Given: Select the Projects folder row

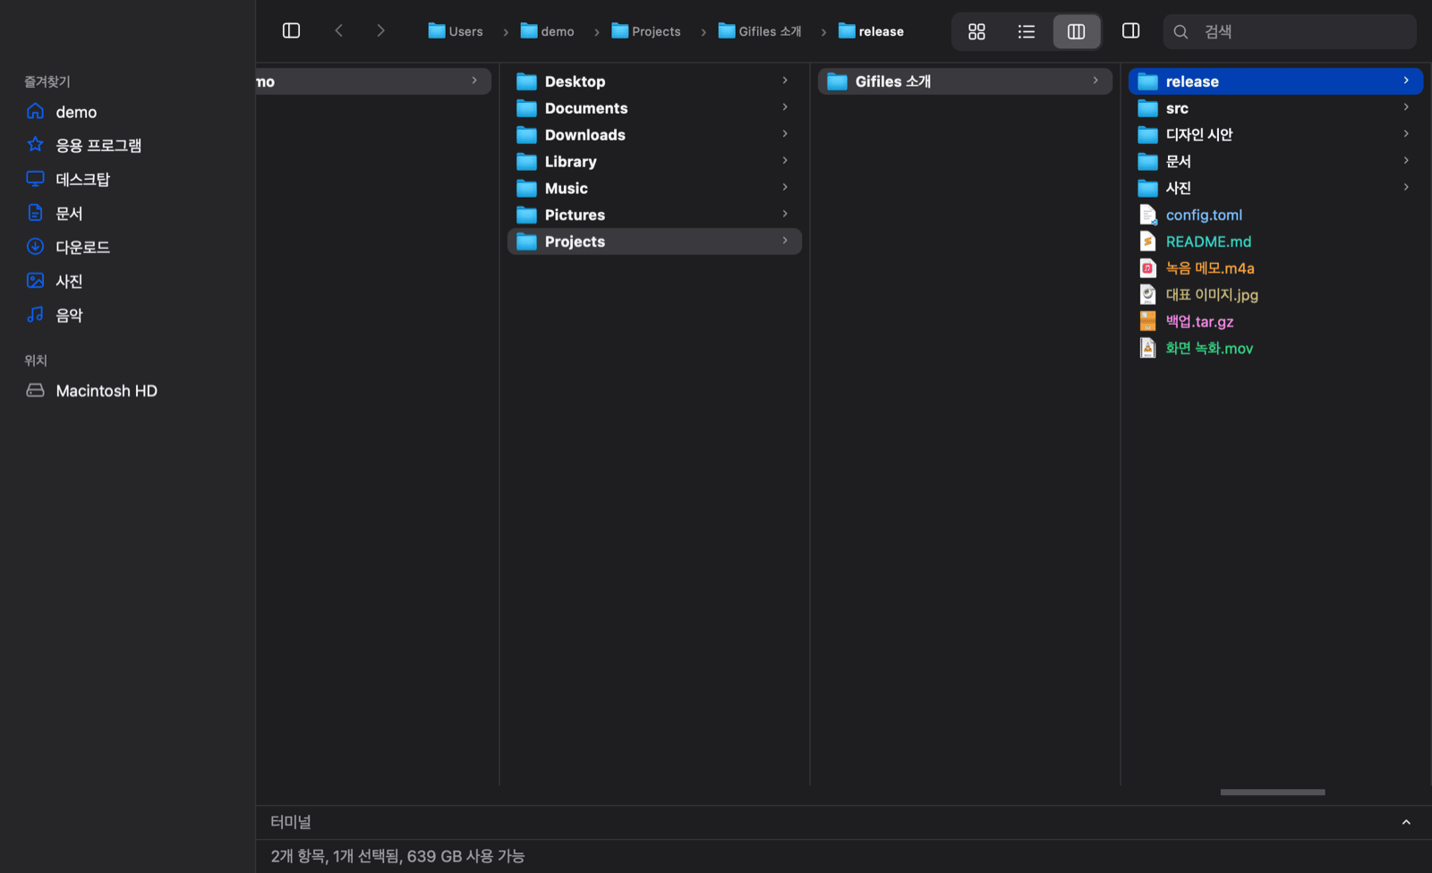Looking at the screenshot, I should coord(654,242).
